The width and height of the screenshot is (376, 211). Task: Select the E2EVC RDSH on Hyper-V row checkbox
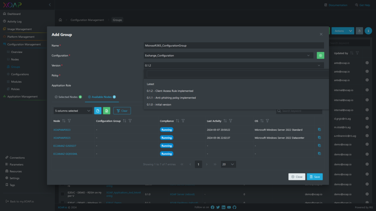coord(62,194)
